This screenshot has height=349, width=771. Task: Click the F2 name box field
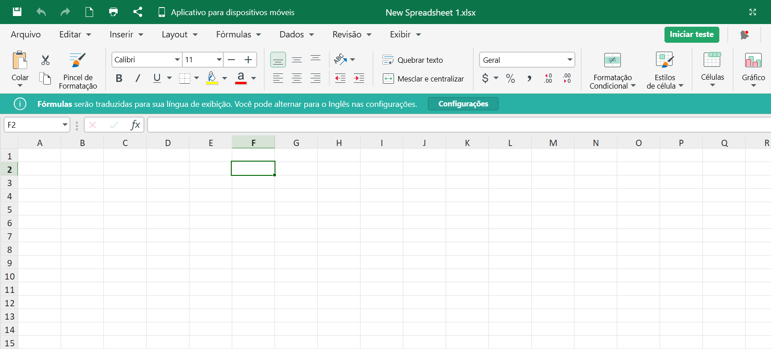[37, 125]
